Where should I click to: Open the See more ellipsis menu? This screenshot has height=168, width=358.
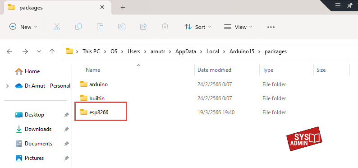271,27
